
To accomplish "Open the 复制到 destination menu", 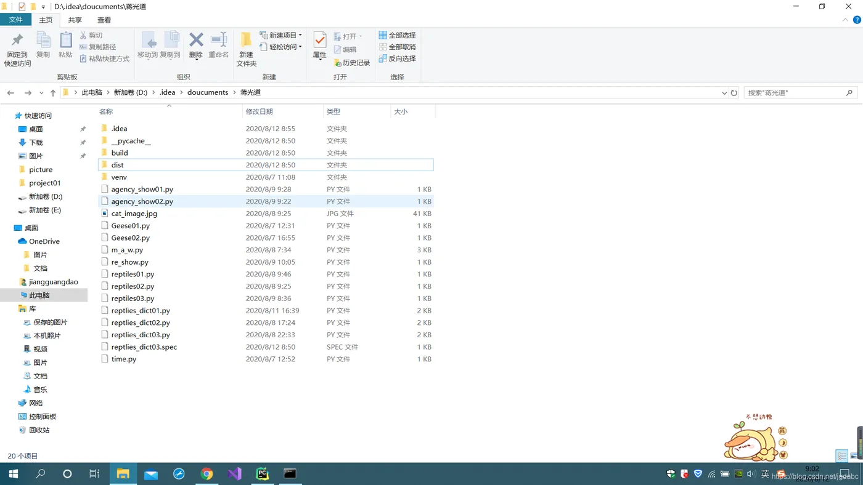I will (x=170, y=46).
